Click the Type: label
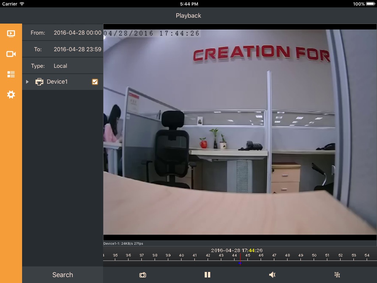Image resolution: width=377 pixels, height=283 pixels. point(38,66)
